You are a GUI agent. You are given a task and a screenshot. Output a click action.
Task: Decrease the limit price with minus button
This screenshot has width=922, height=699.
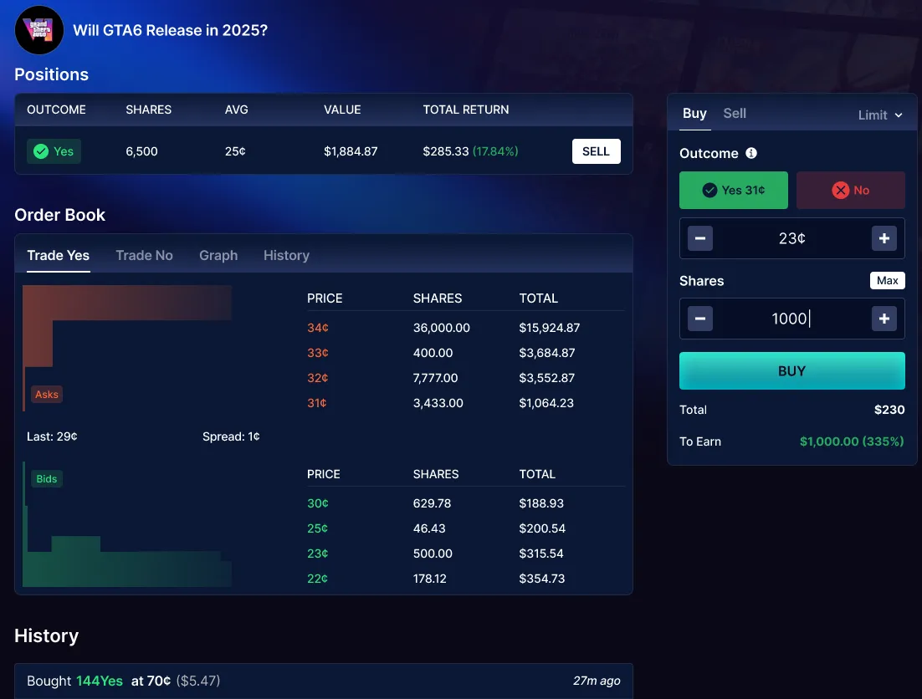(x=699, y=238)
